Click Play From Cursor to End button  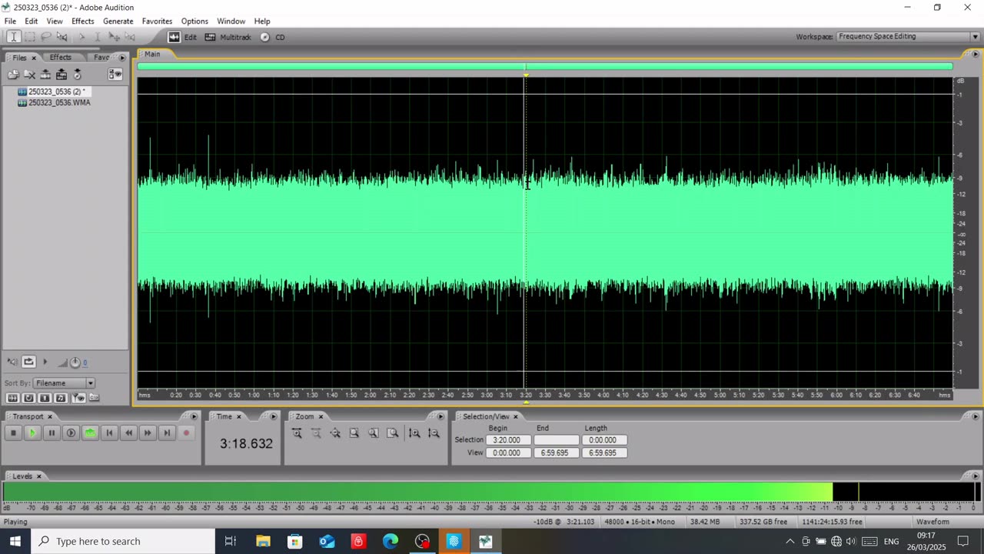point(71,433)
